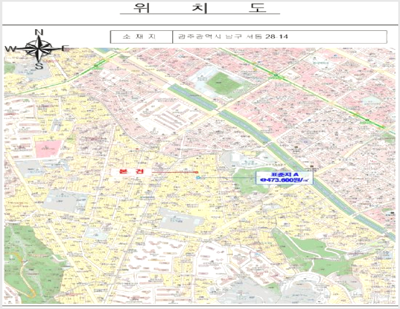Image resolution: width=400 pixels, height=309 pixels.
Task: Click the red 본건 label
Action: pyautogui.click(x=131, y=172)
